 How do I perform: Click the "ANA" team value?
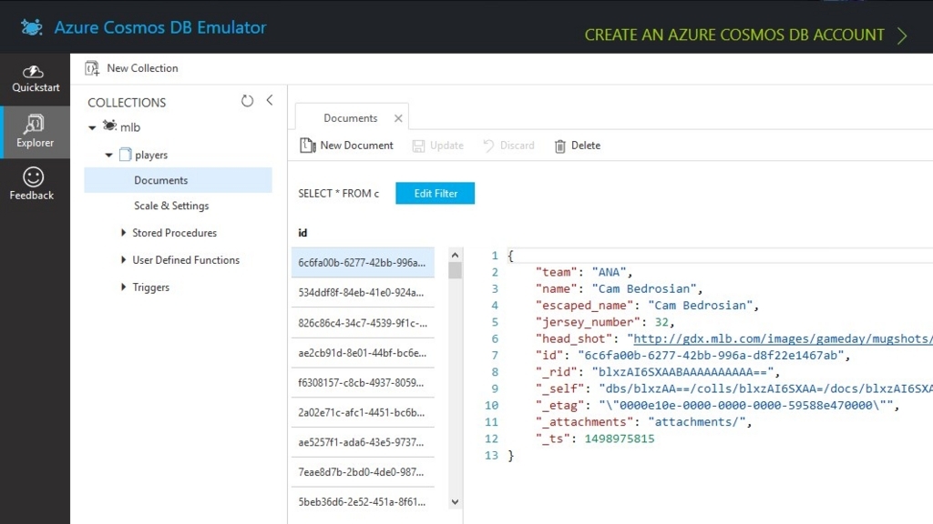click(x=609, y=272)
